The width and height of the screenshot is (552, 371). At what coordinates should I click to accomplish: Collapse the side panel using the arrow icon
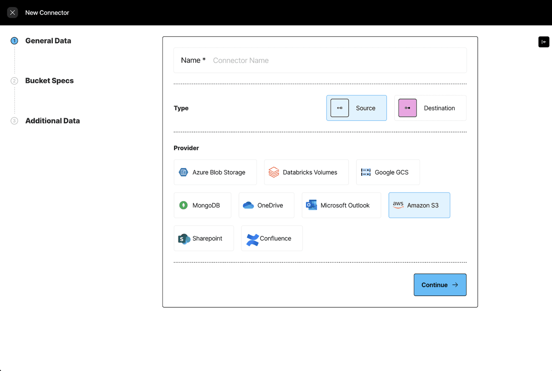coord(544,42)
